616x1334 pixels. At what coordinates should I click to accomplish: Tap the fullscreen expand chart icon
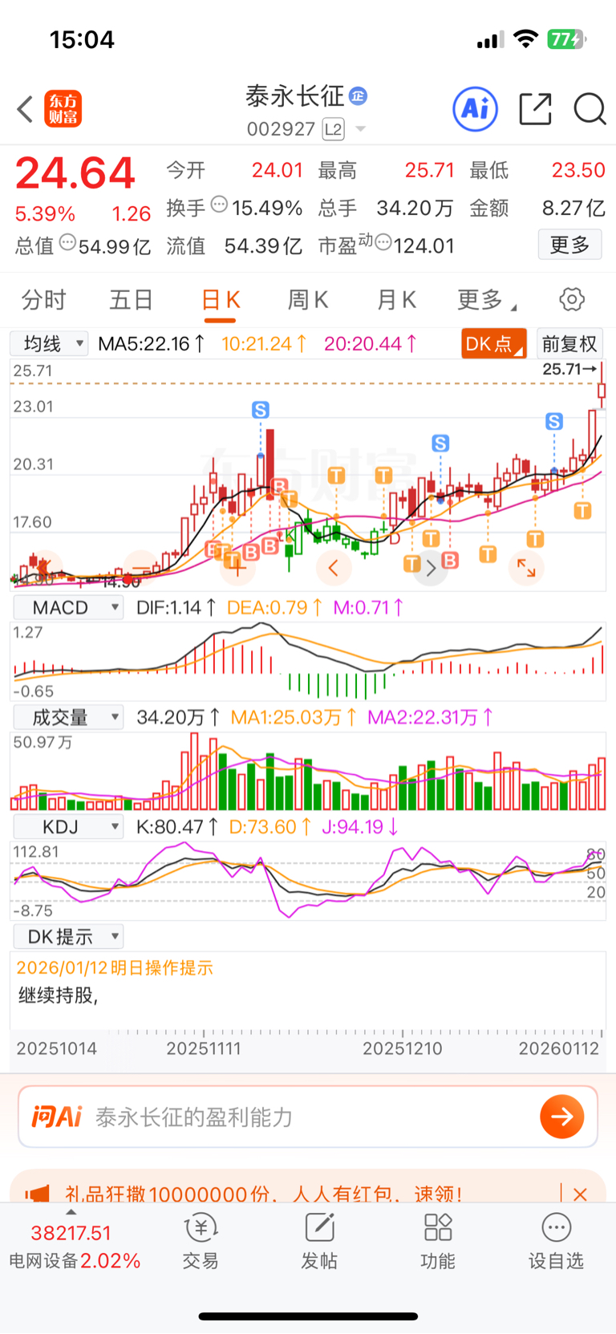coord(526,568)
